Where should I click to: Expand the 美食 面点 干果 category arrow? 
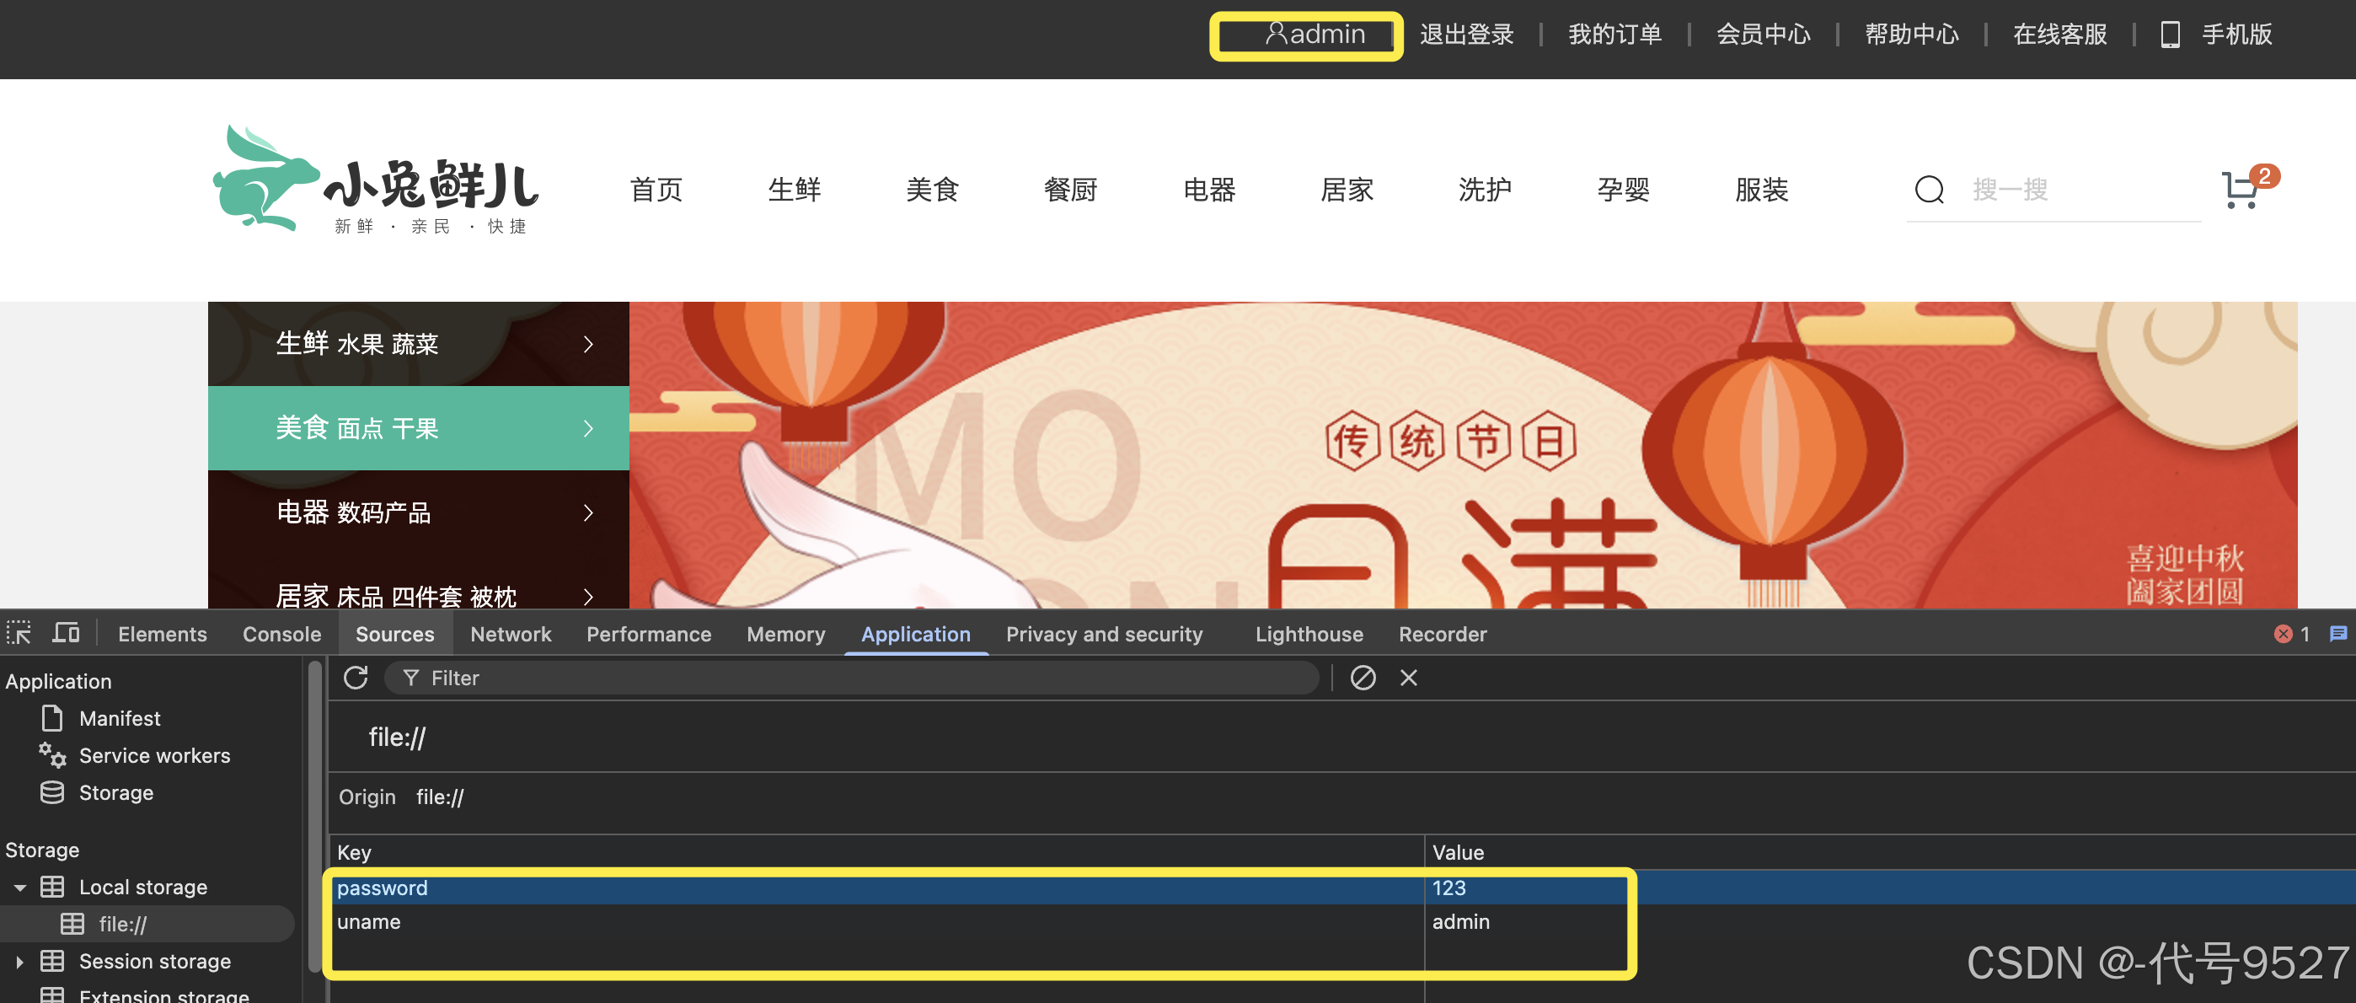[588, 428]
